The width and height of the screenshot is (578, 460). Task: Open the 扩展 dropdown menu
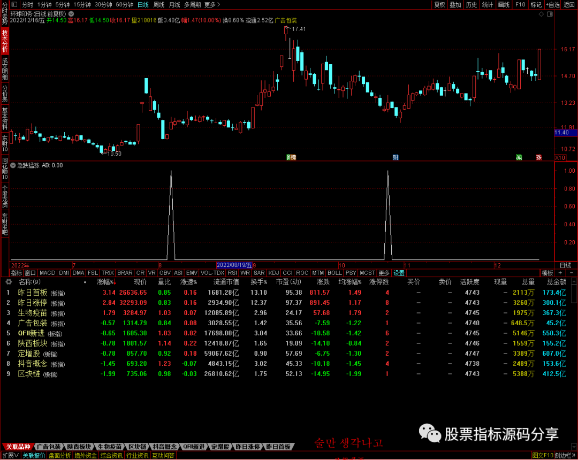click(10, 456)
